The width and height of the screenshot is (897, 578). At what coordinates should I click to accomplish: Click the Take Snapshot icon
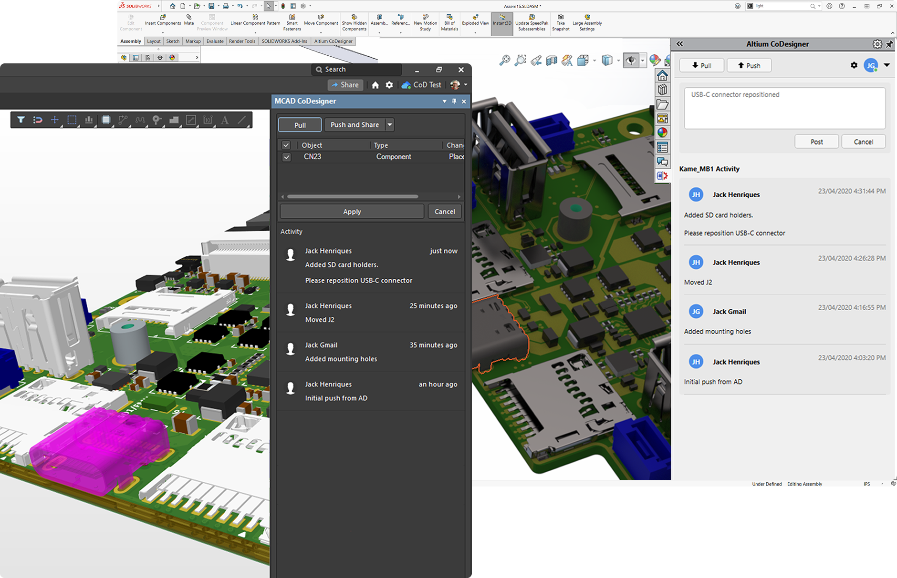click(x=561, y=17)
